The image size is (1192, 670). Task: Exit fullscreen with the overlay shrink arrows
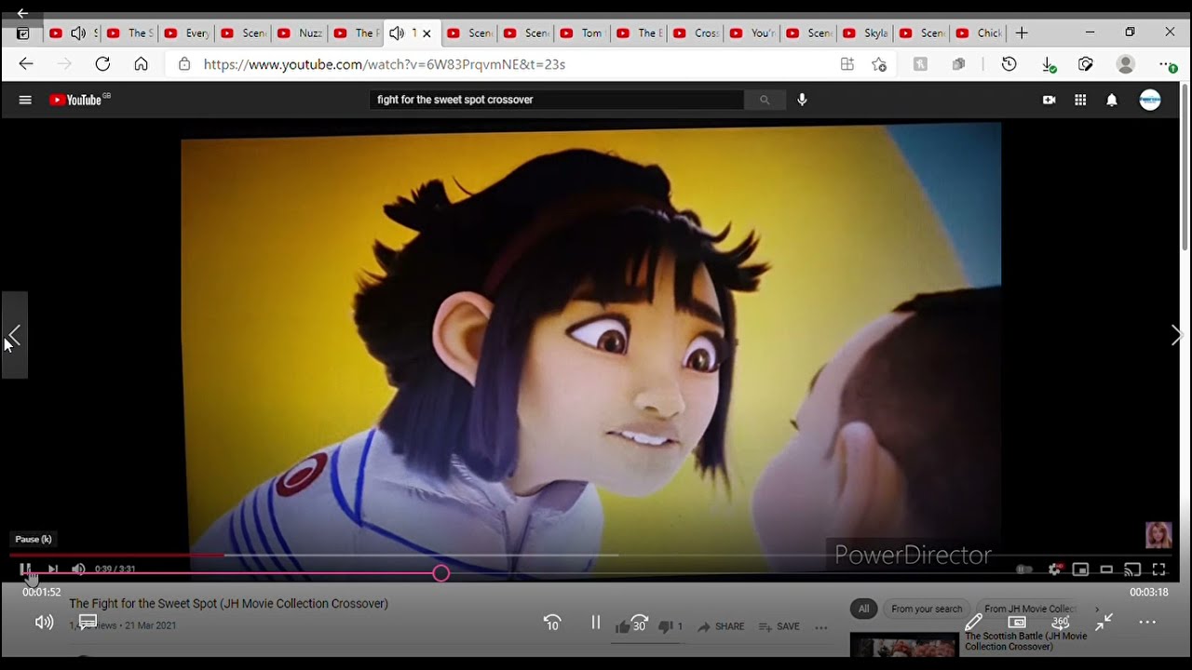[x=1104, y=622]
